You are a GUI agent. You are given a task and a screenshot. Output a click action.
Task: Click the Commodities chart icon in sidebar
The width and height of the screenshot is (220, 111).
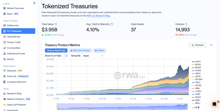tap(5, 48)
